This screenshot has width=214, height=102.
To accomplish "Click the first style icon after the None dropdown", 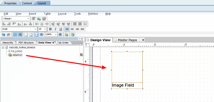I will tap(34, 19).
